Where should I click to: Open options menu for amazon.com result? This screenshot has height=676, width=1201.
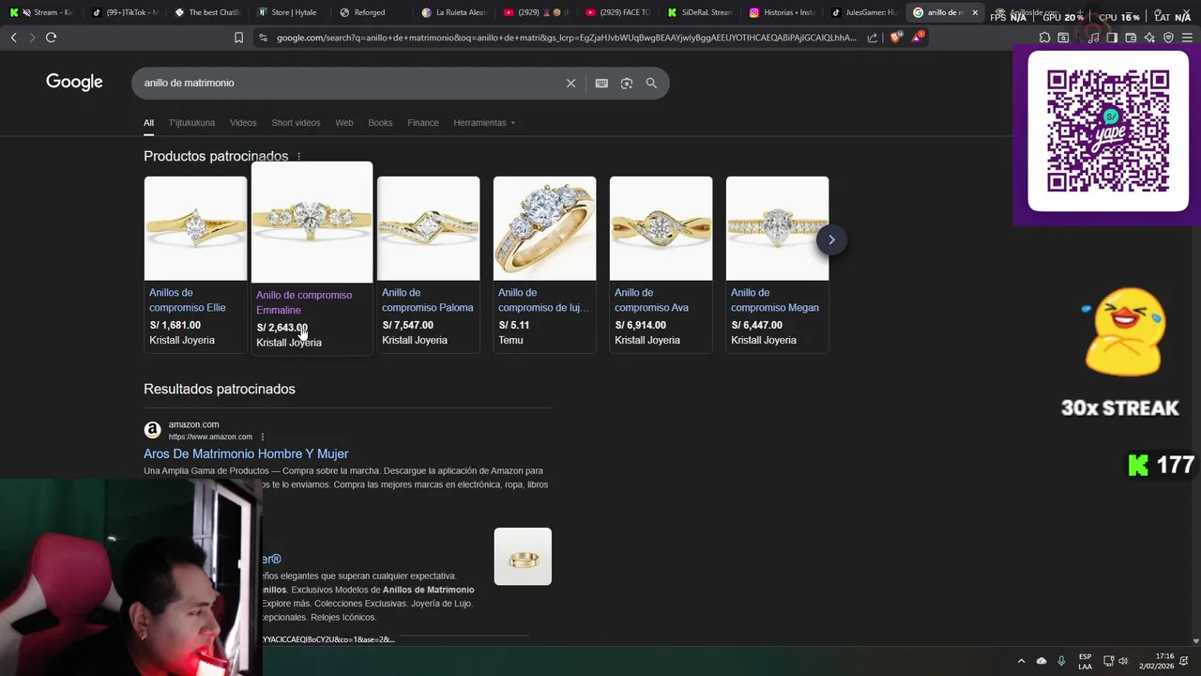tap(263, 437)
